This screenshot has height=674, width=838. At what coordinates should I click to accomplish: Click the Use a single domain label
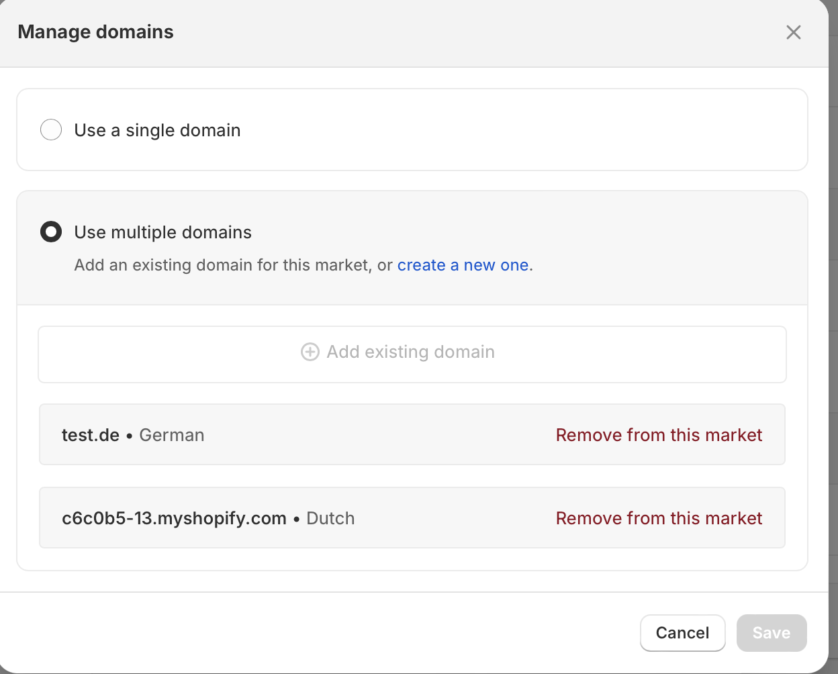157,130
